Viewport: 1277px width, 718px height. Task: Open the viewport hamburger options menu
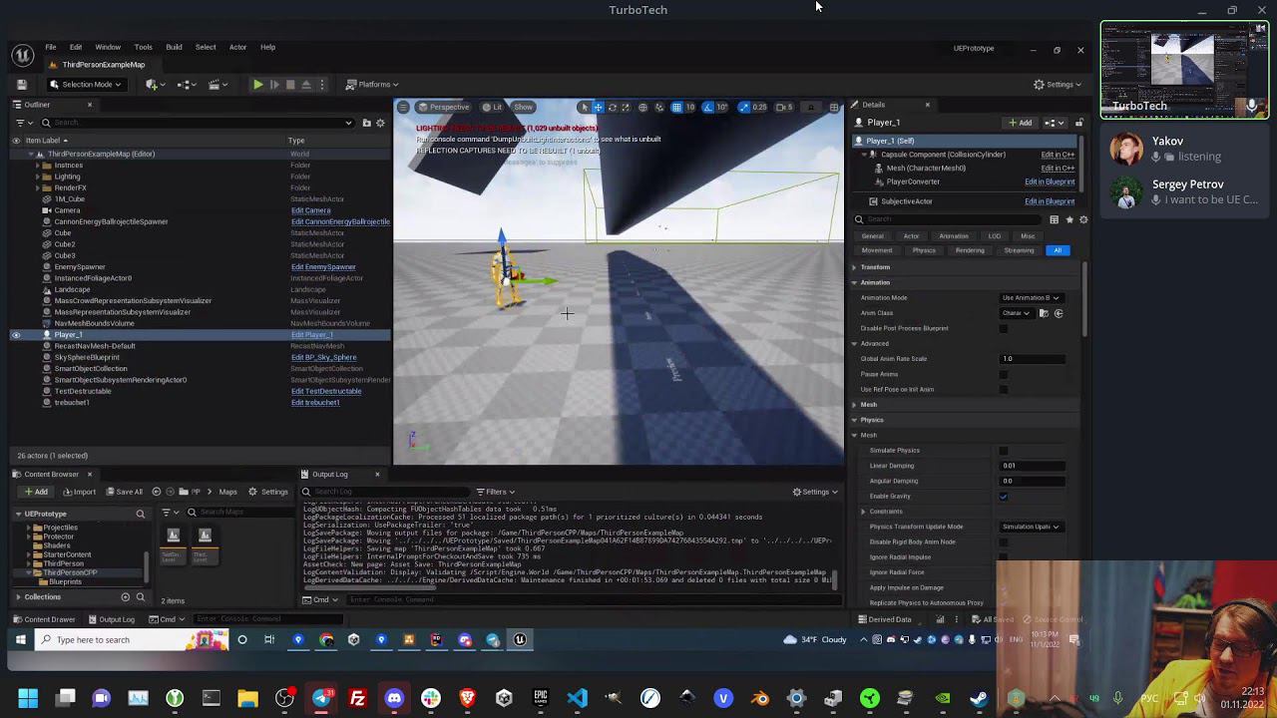click(403, 107)
